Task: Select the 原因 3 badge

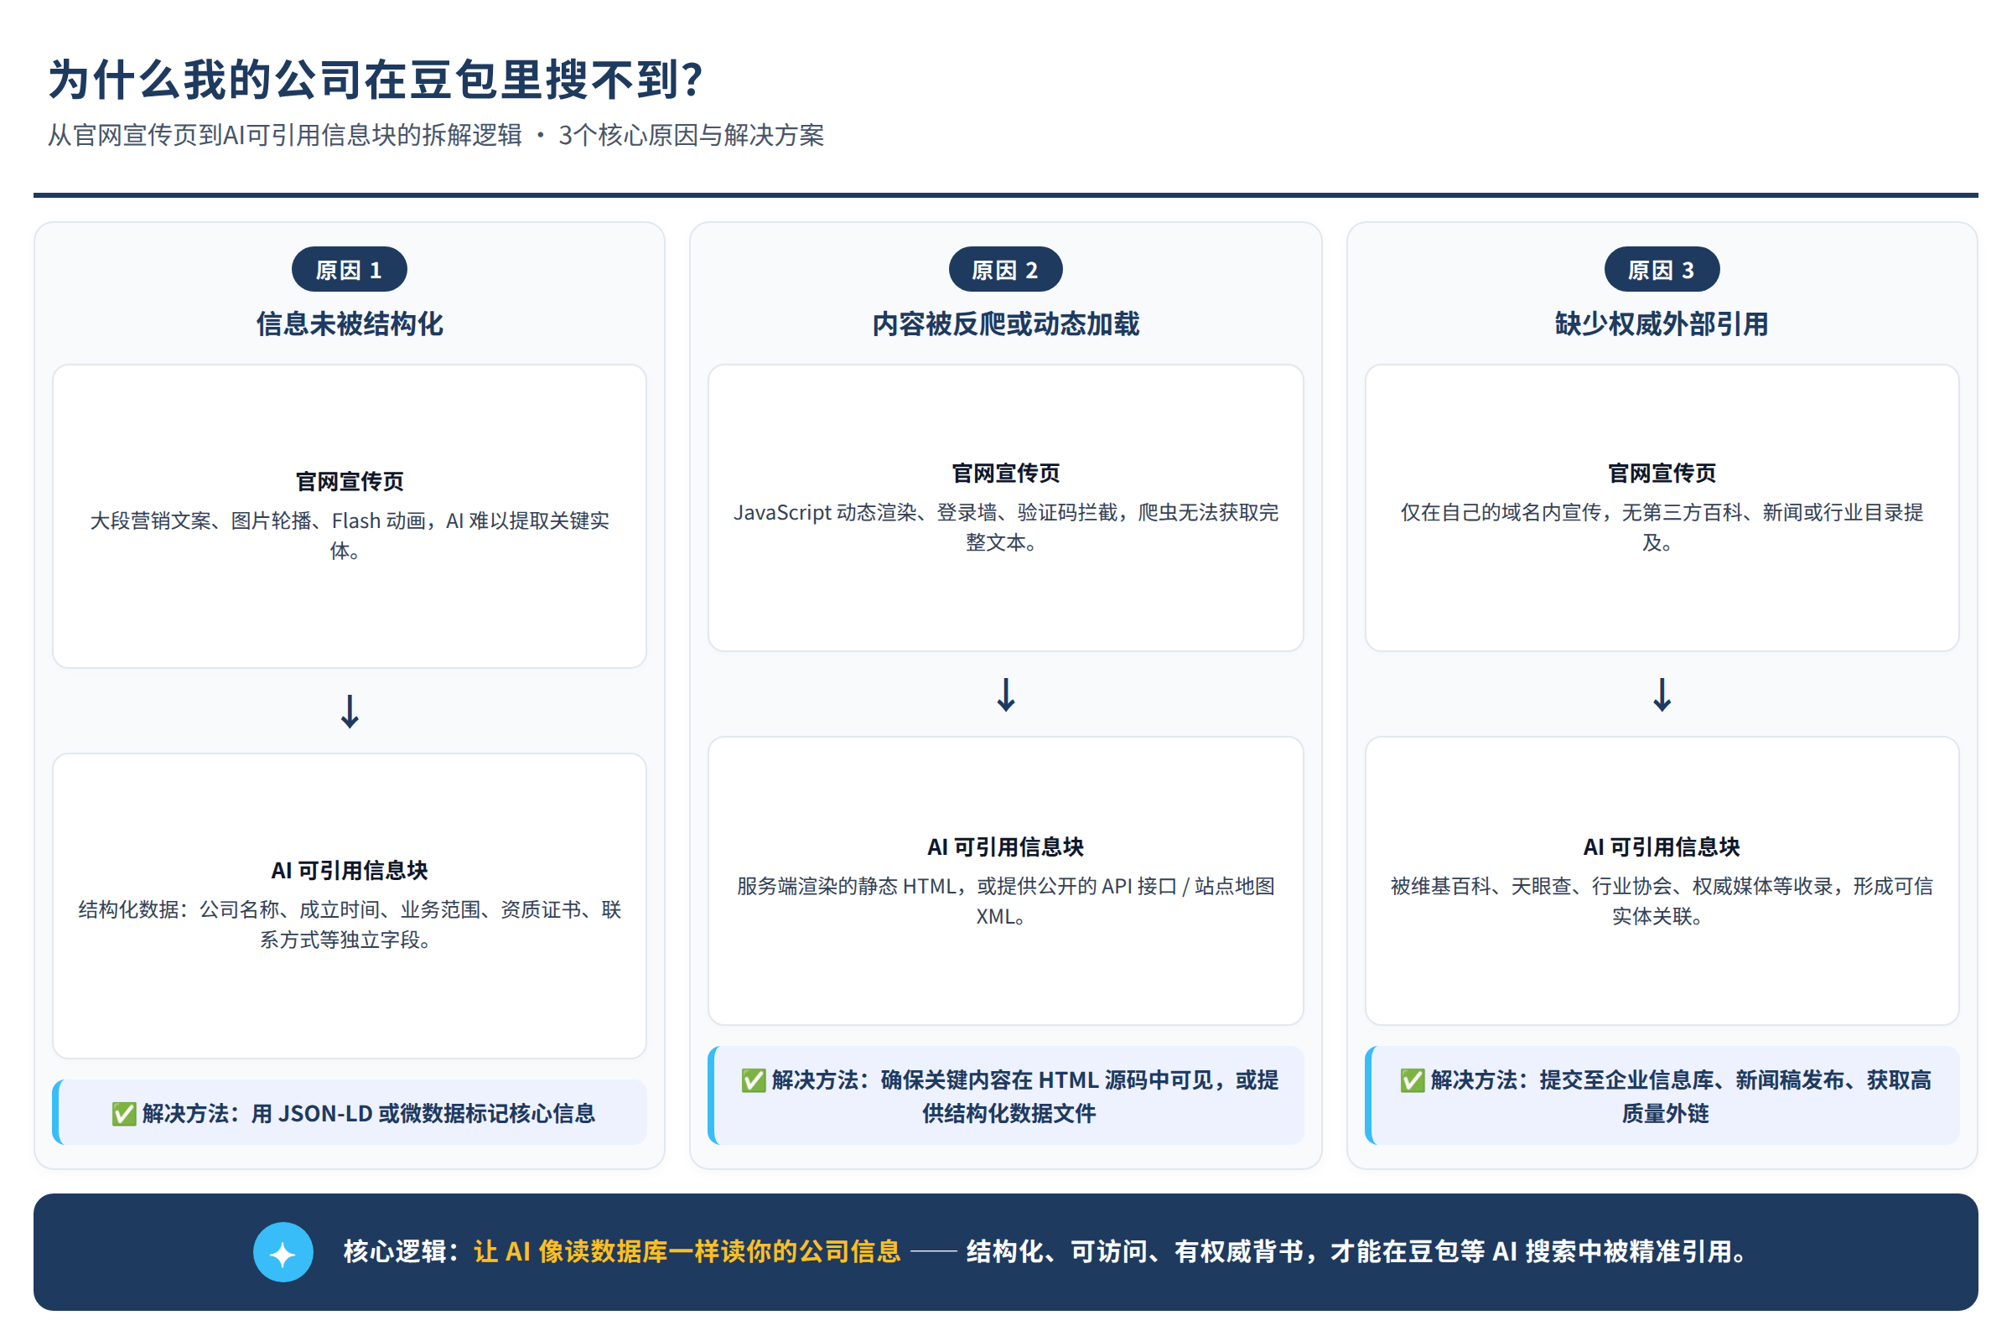Action: click(x=1662, y=270)
